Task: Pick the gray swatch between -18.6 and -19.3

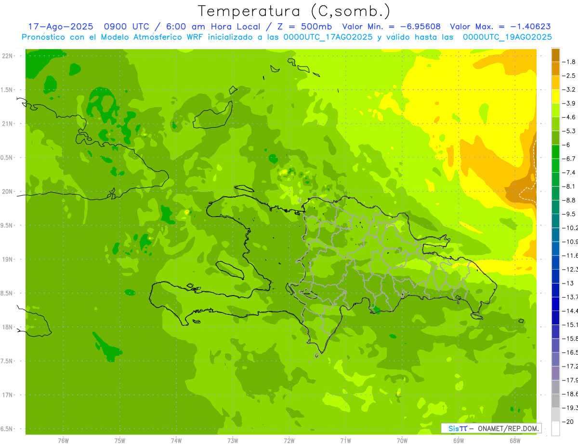Action: (555, 401)
